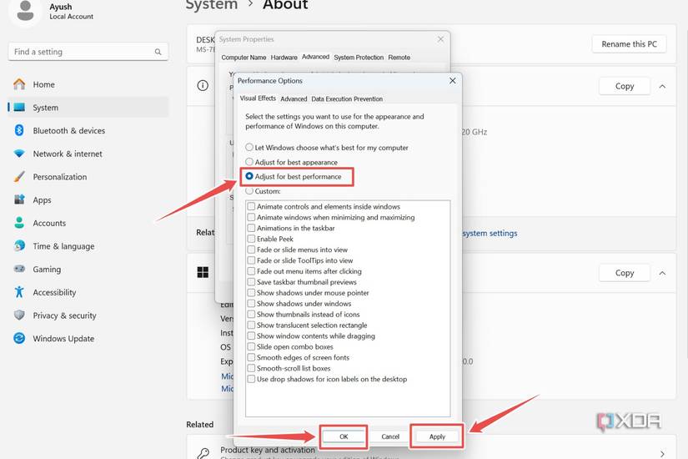Check Animations in the taskbar
Screen dimensions: 688x459
tap(251, 228)
